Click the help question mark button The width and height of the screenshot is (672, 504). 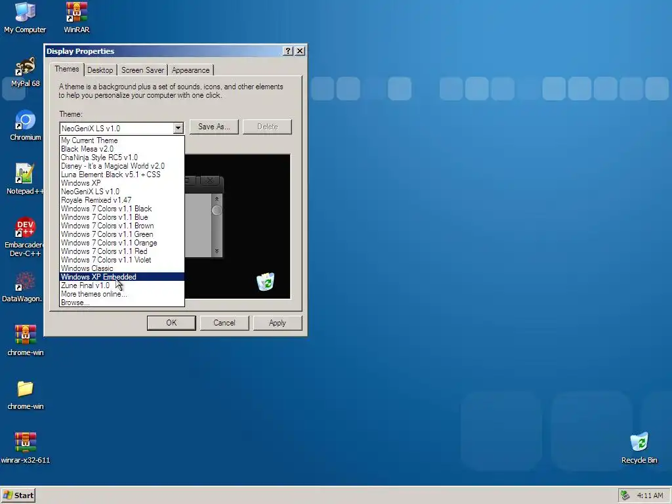288,51
